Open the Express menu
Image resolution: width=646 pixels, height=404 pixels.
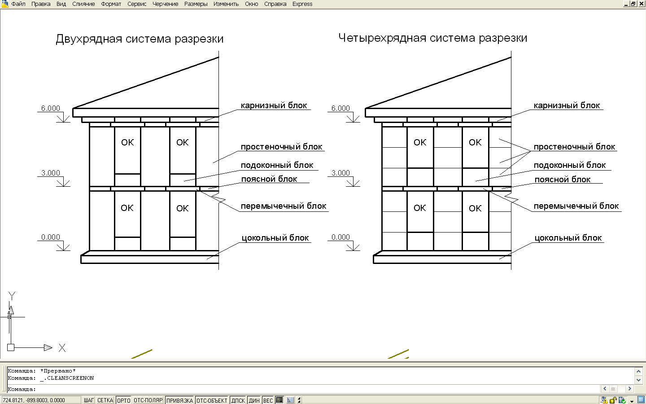point(302,4)
